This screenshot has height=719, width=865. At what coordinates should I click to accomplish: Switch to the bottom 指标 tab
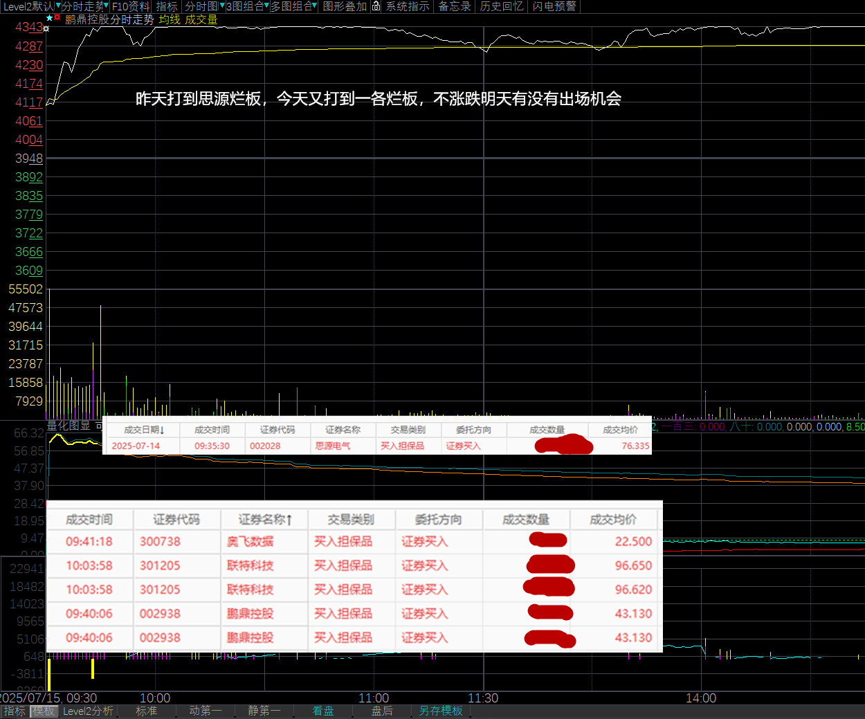pyautogui.click(x=15, y=711)
